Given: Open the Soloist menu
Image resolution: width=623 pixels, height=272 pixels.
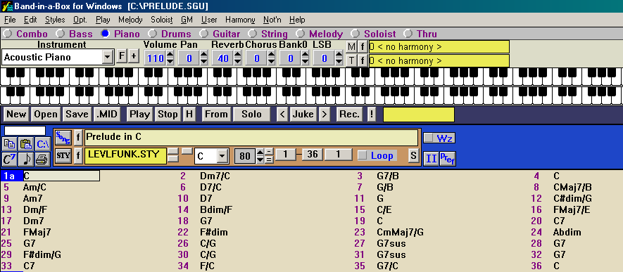Looking at the screenshot, I should (162, 20).
